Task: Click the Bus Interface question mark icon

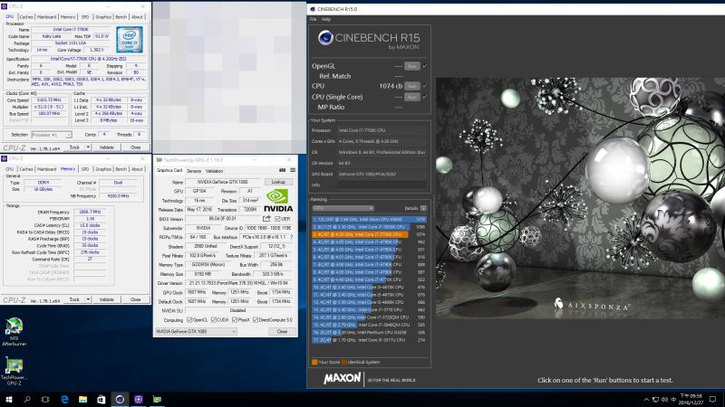Action: tap(291, 237)
